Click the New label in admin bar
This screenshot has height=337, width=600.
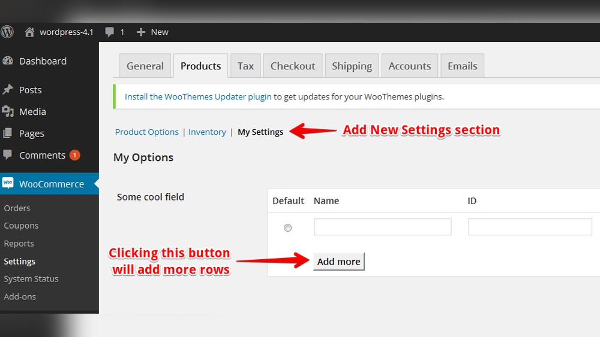tap(160, 32)
